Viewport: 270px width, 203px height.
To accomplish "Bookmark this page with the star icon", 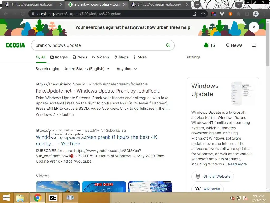I will (x=203, y=14).
